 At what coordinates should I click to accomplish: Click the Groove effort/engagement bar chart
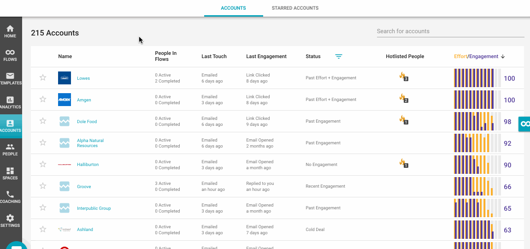tap(477, 186)
